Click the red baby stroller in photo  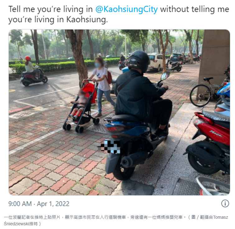click(82, 106)
